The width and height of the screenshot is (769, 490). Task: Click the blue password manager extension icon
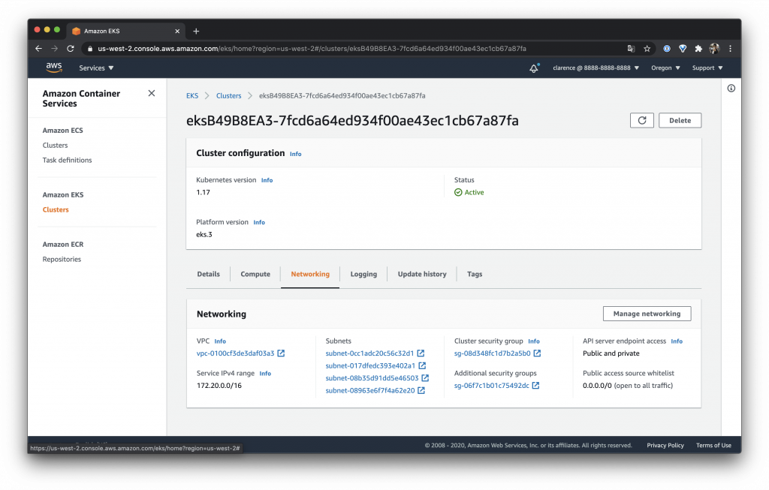coord(667,49)
